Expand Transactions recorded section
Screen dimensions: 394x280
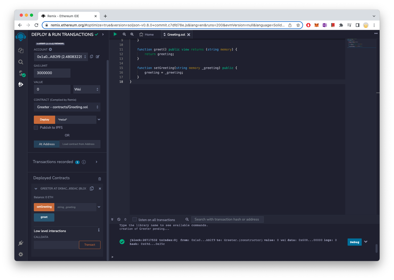pos(97,162)
